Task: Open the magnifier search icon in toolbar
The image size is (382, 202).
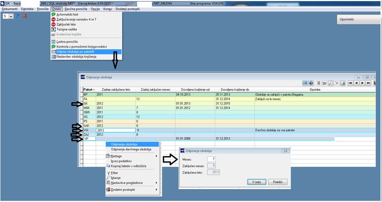Action: 331,83
